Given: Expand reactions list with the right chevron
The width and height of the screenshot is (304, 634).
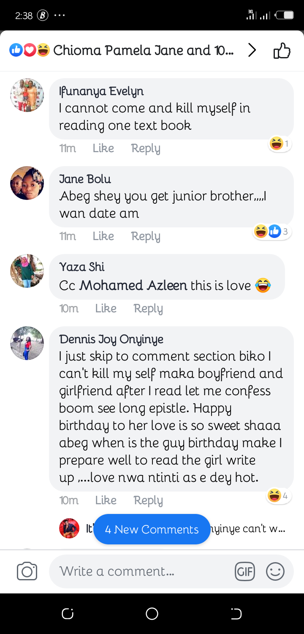Looking at the screenshot, I should [x=252, y=51].
